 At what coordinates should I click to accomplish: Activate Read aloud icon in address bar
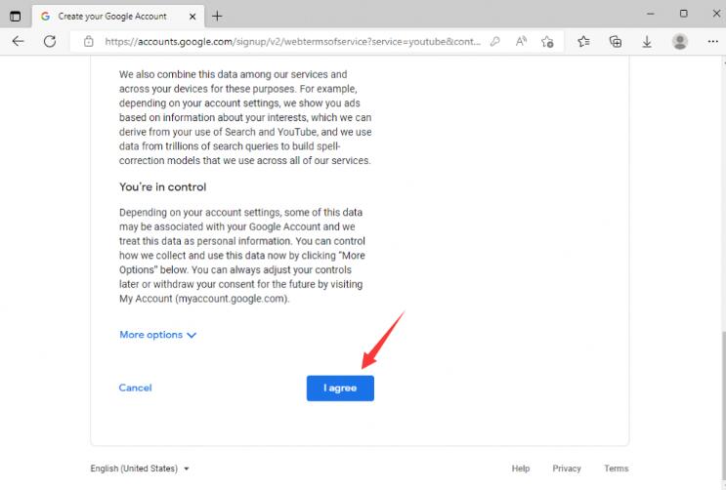[521, 42]
